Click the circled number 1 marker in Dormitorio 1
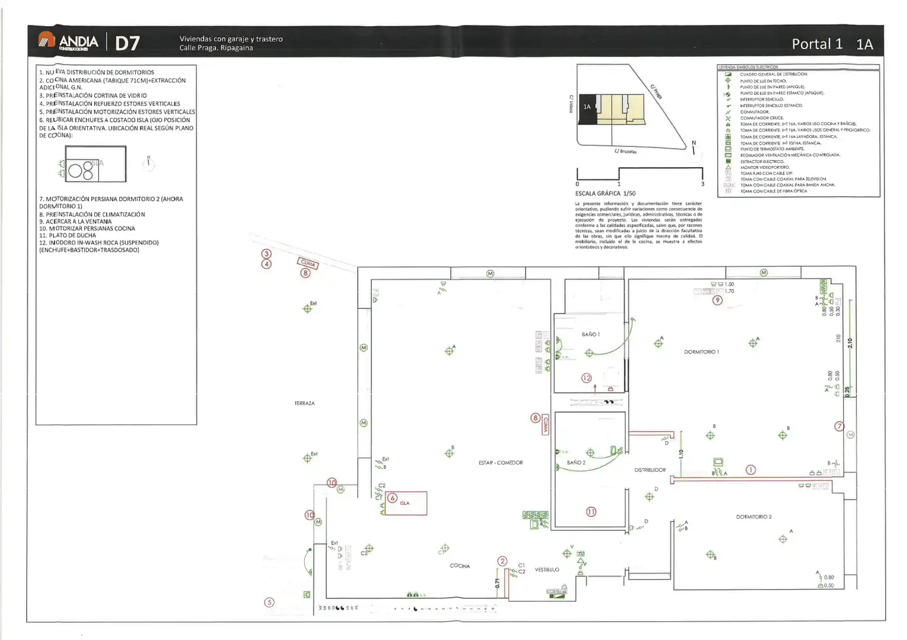The image size is (907, 640). (x=750, y=470)
